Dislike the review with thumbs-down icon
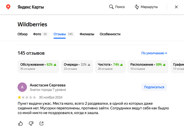 click(31, 123)
